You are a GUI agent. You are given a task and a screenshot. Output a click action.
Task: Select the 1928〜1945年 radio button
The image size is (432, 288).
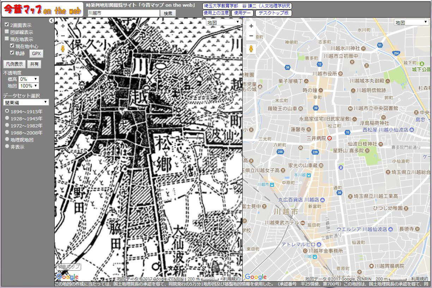(x=7, y=118)
